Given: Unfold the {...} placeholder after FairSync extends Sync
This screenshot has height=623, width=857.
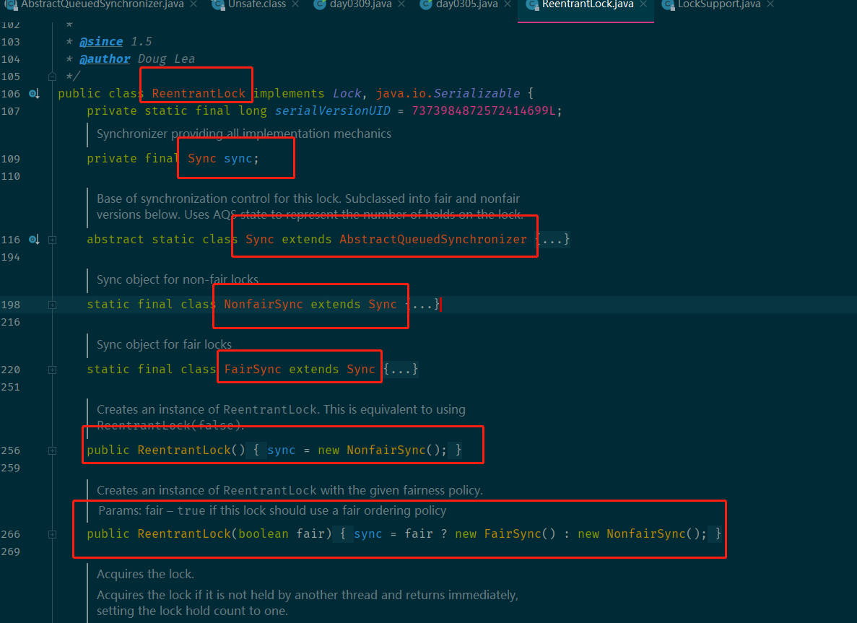Looking at the screenshot, I should pos(401,369).
